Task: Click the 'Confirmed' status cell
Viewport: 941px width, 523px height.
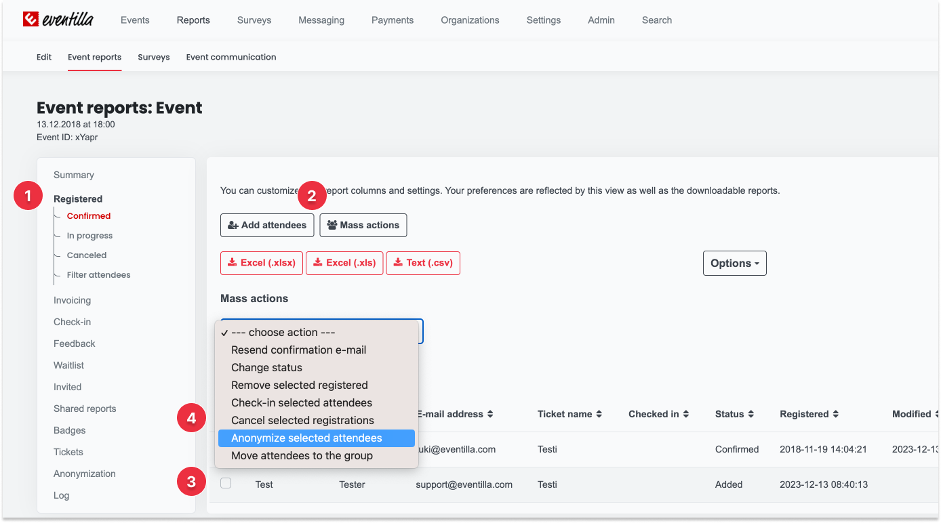Action: pos(737,449)
